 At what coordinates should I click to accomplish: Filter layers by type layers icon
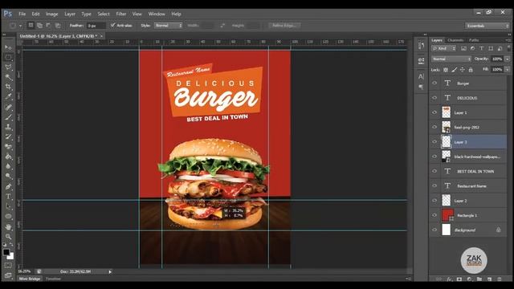pos(482,48)
